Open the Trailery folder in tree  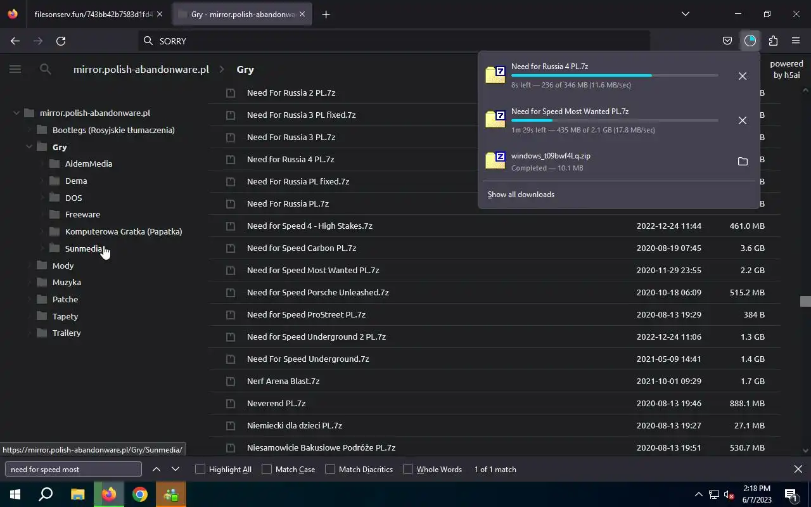tap(67, 333)
